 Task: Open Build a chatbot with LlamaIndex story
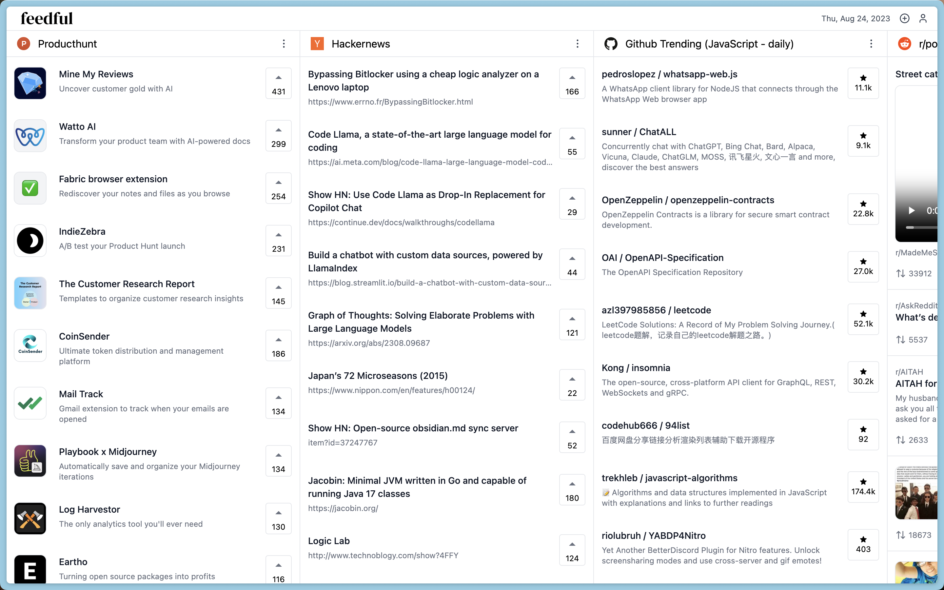425,262
